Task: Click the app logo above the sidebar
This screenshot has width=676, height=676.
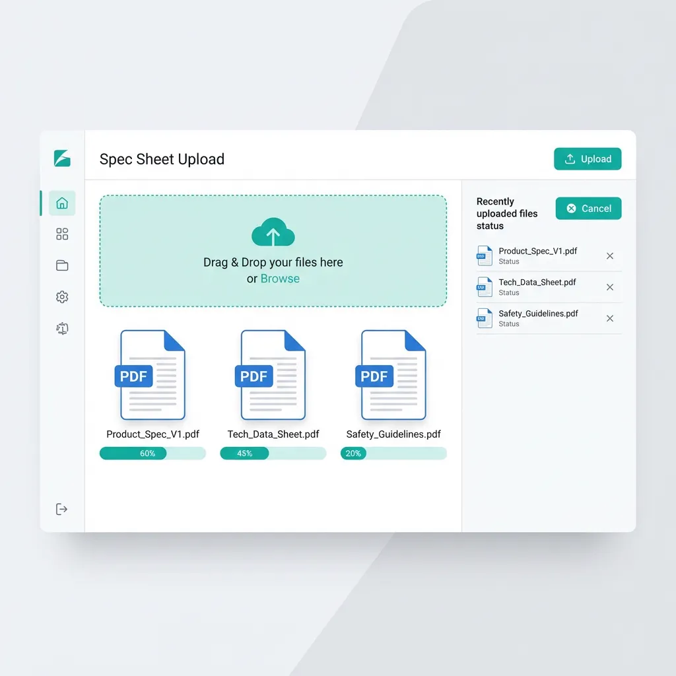Action: pyautogui.click(x=61, y=158)
